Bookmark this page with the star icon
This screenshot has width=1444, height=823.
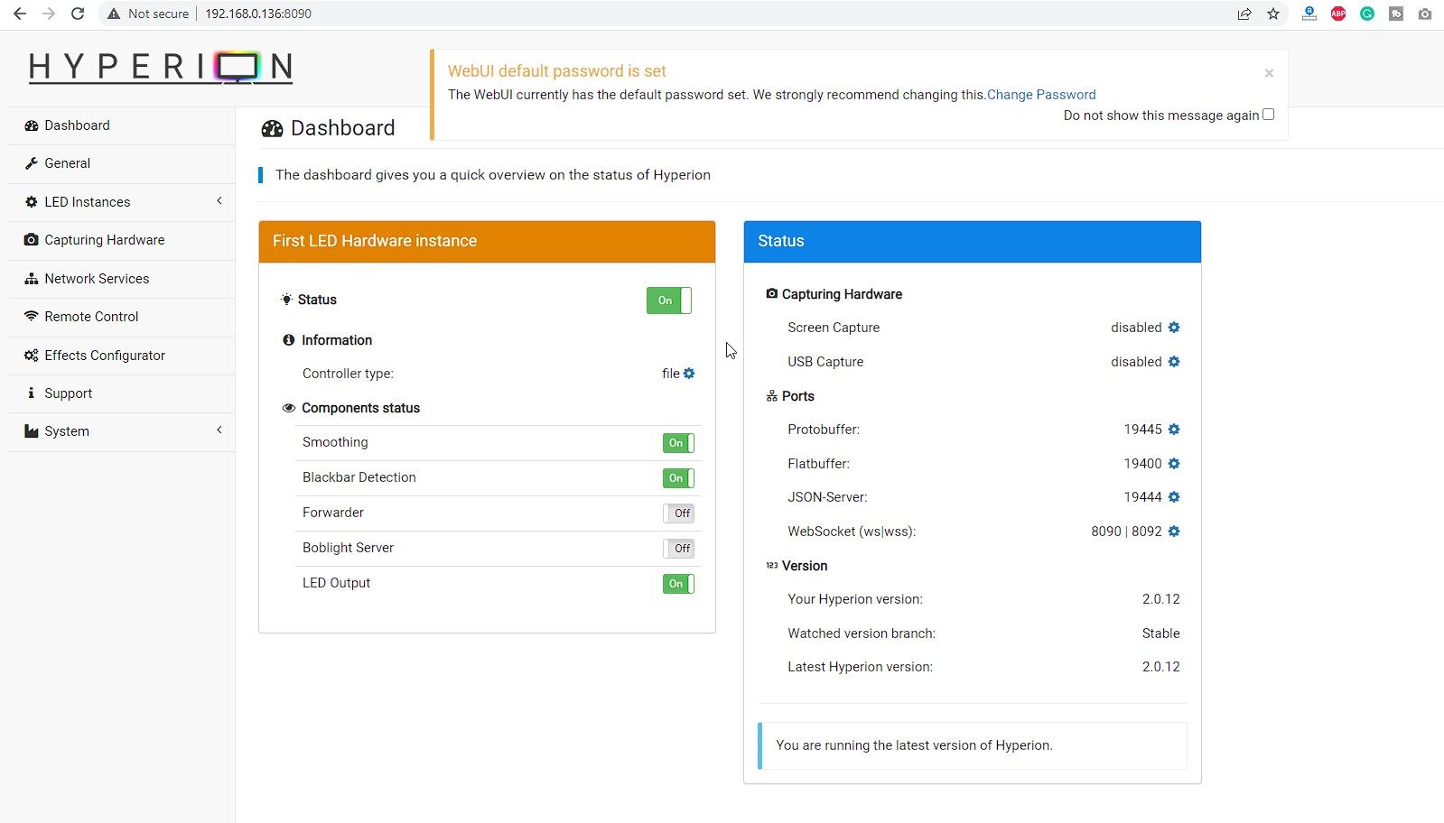1273,14
